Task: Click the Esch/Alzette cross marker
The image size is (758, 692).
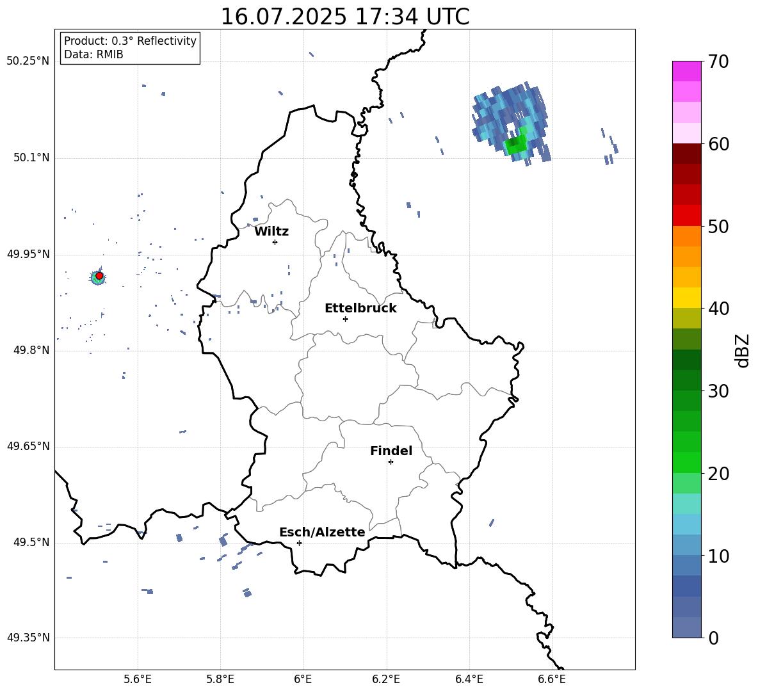Action: tap(299, 543)
